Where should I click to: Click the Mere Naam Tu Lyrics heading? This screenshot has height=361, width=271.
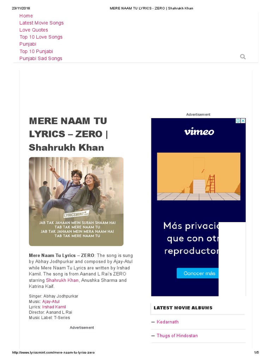(68, 134)
